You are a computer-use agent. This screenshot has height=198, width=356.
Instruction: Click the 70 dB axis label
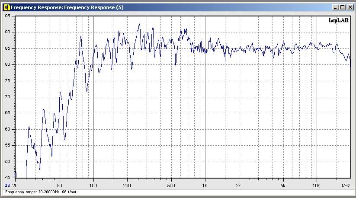pyautogui.click(x=7, y=97)
